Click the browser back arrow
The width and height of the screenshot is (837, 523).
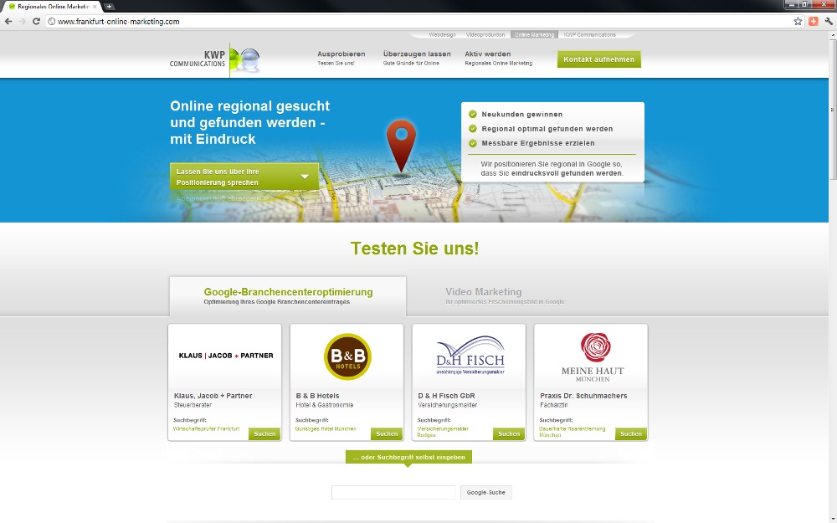point(9,21)
